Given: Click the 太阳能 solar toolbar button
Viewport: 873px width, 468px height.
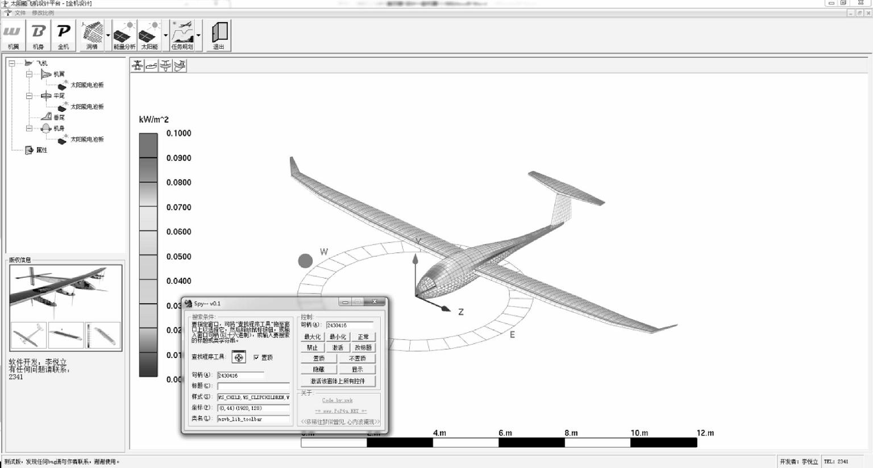Looking at the screenshot, I should 149,36.
